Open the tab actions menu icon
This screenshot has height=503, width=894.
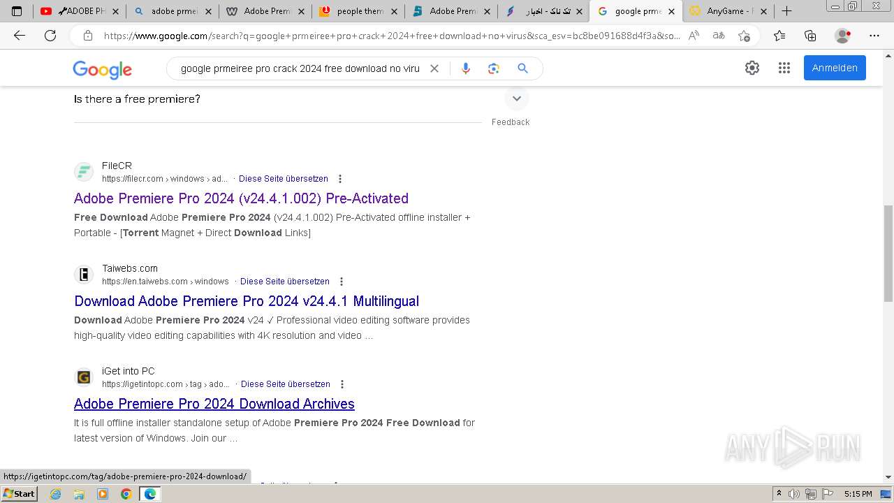coord(17,11)
